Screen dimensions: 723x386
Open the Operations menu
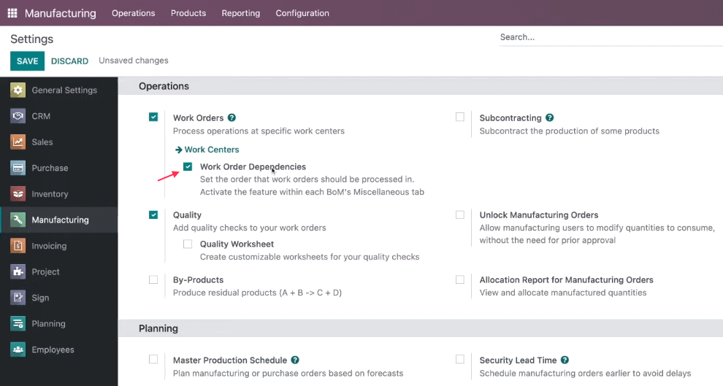(x=133, y=13)
